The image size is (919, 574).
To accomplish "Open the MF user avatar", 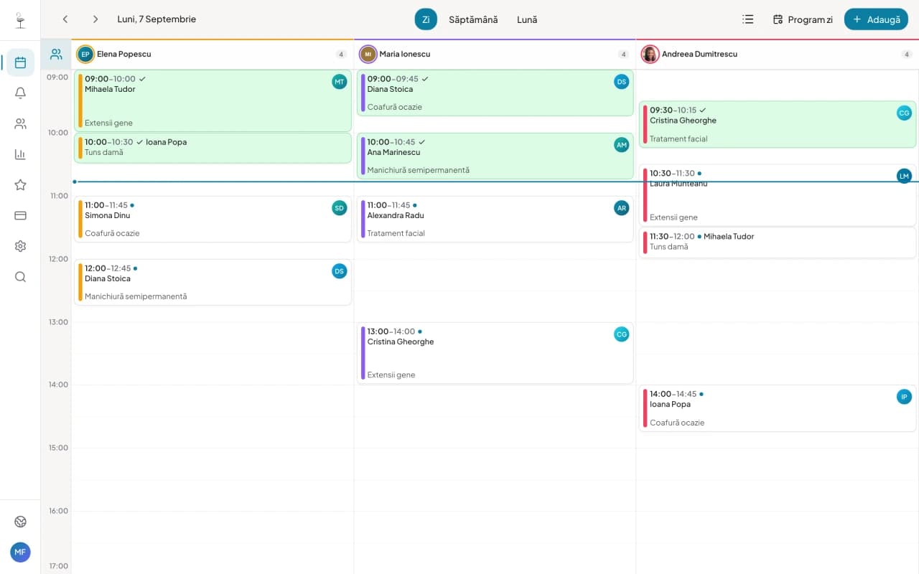I will (x=20, y=552).
